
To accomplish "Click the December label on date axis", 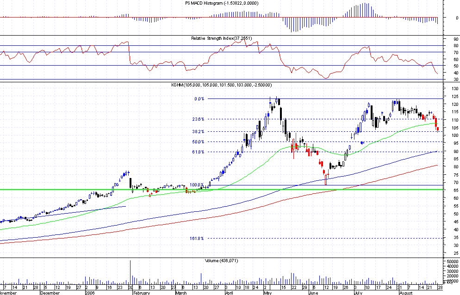I will [x=50, y=293].
